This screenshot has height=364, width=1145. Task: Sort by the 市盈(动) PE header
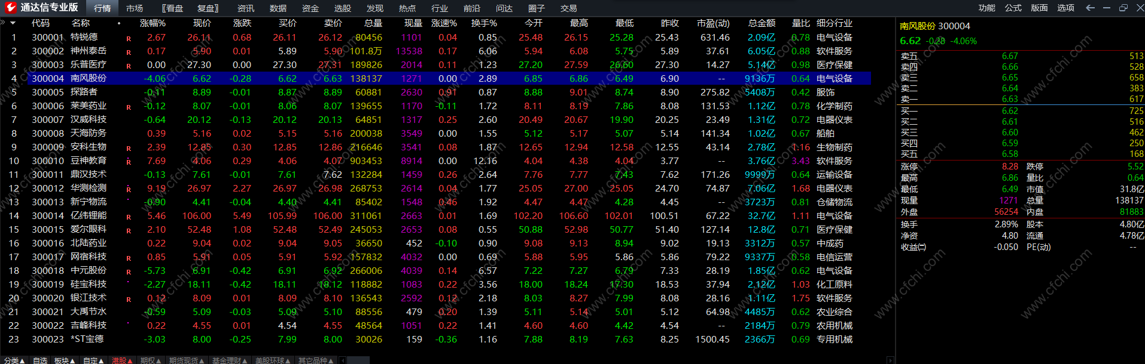713,23
